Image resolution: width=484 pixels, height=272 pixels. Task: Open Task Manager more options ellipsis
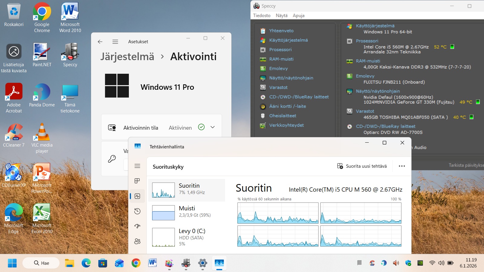[402, 166]
